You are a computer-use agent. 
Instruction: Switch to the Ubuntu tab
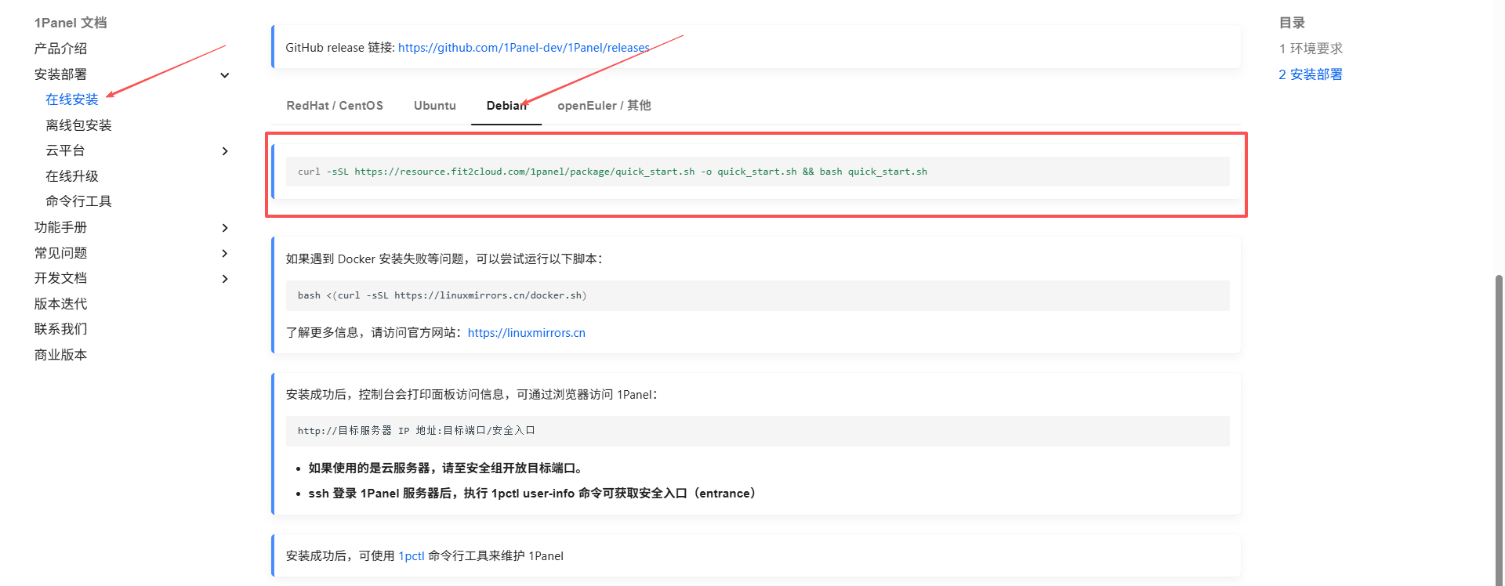434,106
